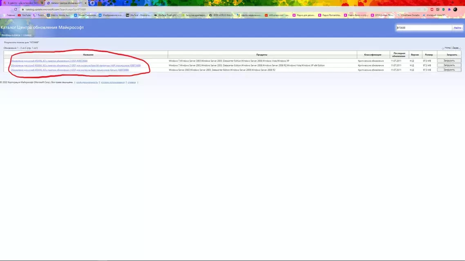
Task: Open the 'Авито: недвижимо...' bookmark
Action: tap(249, 15)
